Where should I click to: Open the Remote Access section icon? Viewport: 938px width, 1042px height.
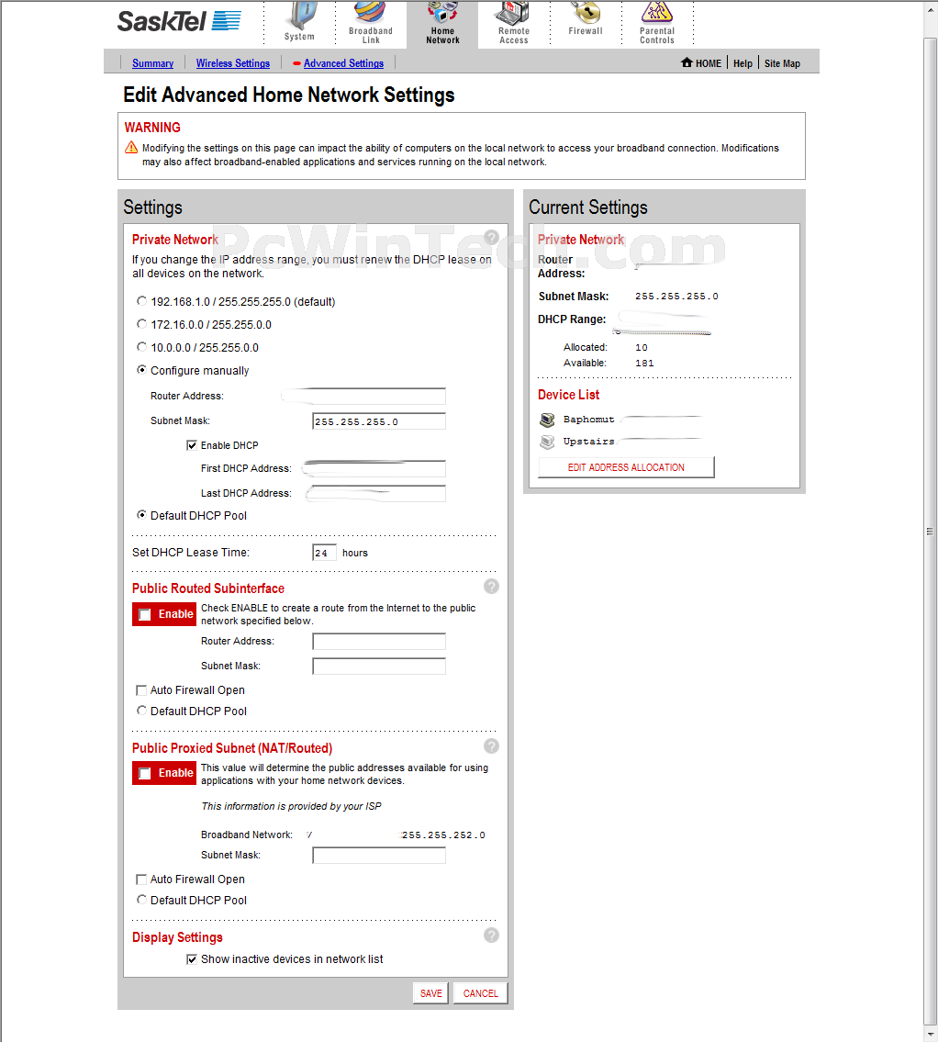[x=513, y=12]
